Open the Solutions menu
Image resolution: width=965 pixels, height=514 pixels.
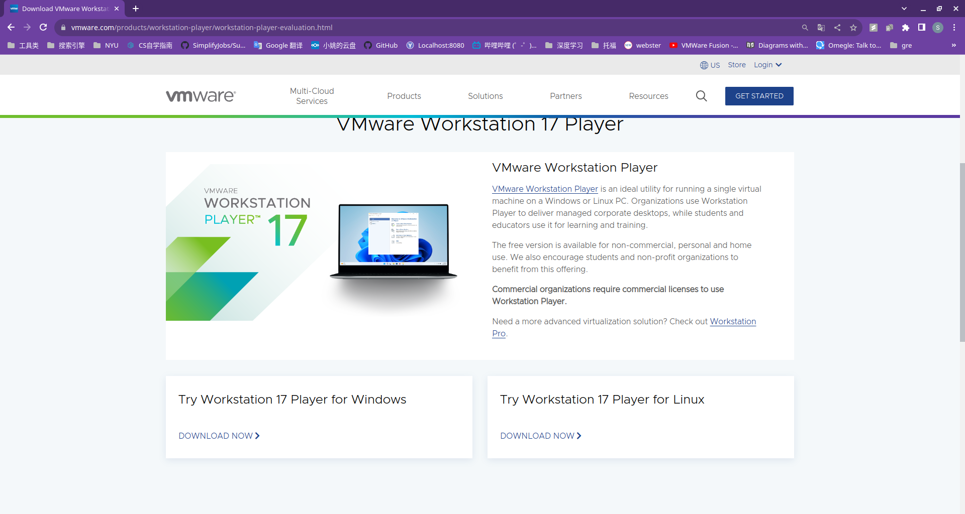click(485, 96)
